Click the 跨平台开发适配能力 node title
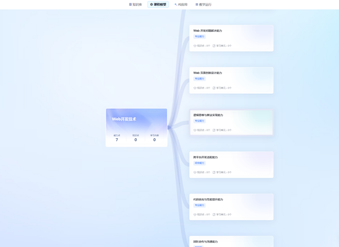 tap(206, 157)
